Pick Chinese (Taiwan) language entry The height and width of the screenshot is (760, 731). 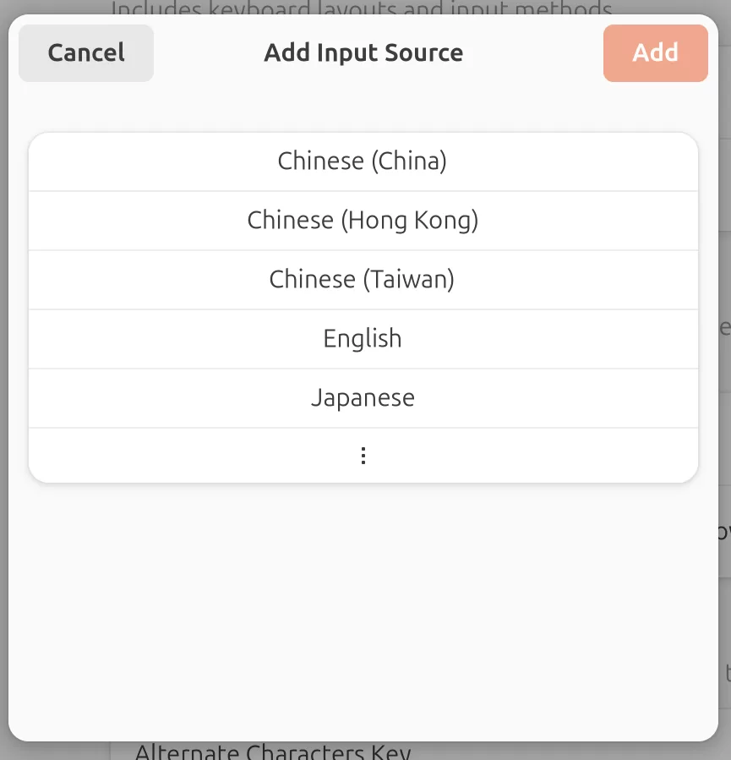[363, 280]
